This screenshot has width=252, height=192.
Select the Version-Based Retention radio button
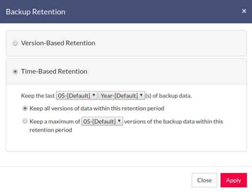[x=15, y=43]
